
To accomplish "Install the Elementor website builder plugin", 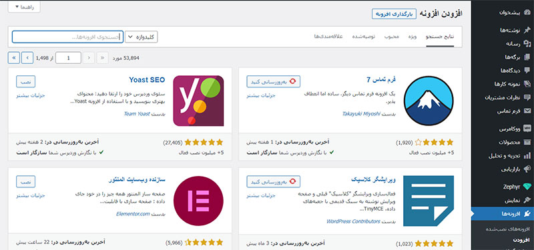I will point(25,181).
